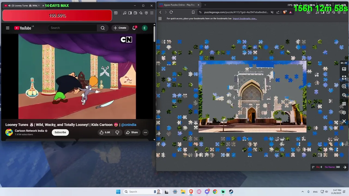Viewport: 349px width, 196px height.
Task: Open the bookmarks bar apps grid icon
Action: coord(160,19)
